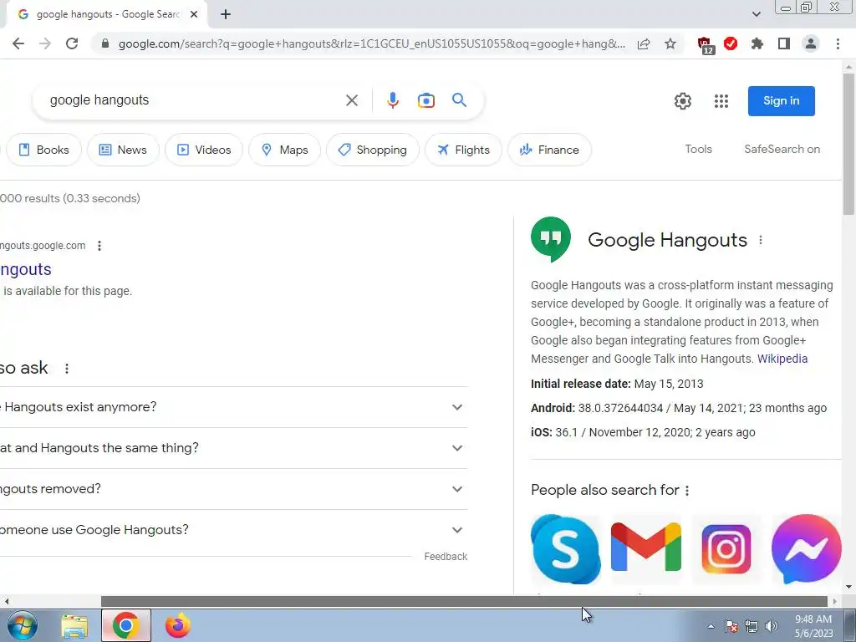
Task: Select the Messenger thumbnail
Action: 807,548
